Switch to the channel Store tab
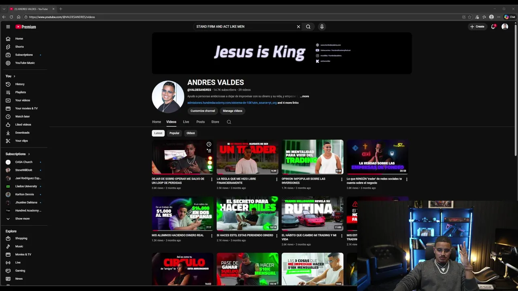The width and height of the screenshot is (518, 291). click(215, 122)
